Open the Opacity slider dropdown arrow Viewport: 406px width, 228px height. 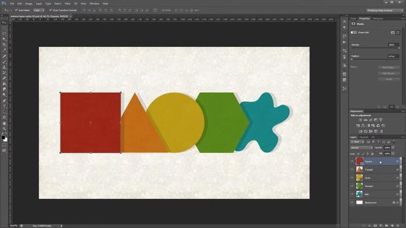click(x=393, y=148)
